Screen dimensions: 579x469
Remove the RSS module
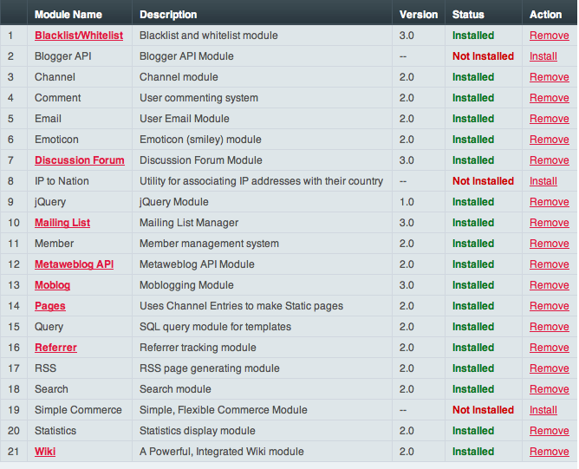point(549,368)
